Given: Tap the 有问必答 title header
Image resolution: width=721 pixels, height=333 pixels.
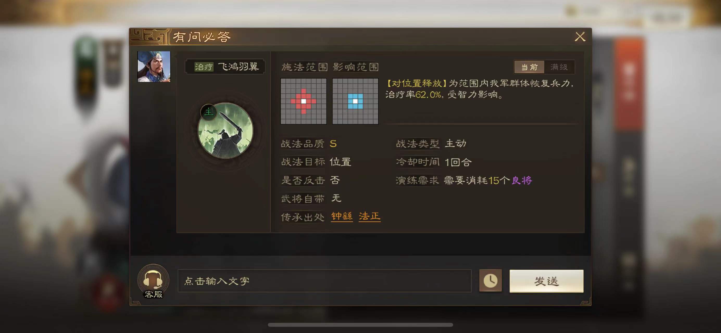Looking at the screenshot, I should [202, 37].
